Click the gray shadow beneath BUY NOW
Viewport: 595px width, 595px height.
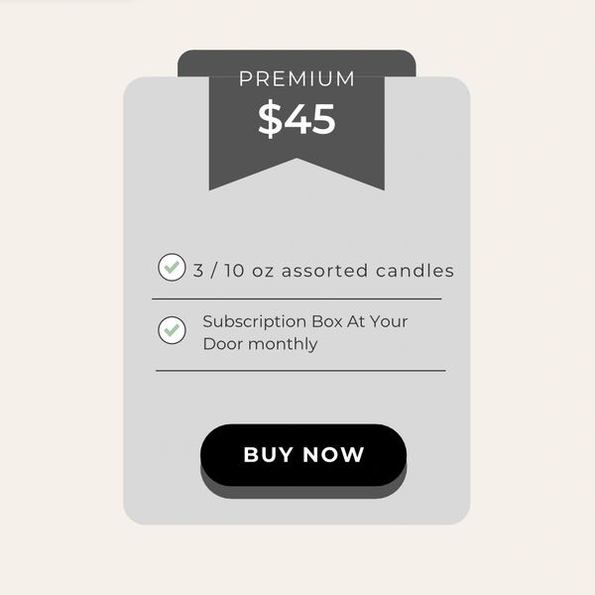[x=303, y=492]
